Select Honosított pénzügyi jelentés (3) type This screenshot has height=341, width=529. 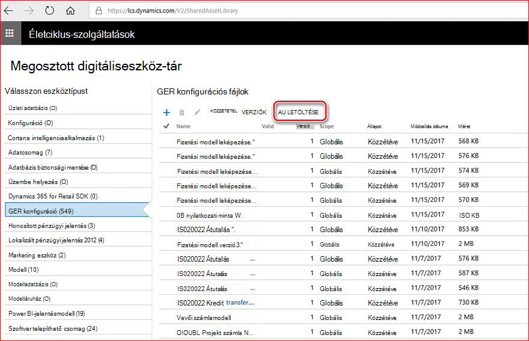(78, 226)
